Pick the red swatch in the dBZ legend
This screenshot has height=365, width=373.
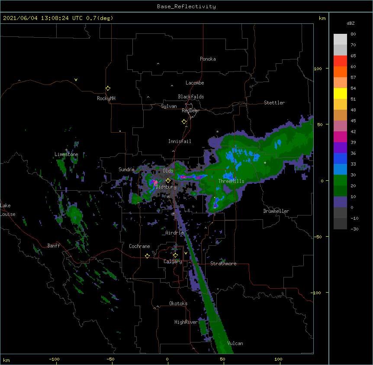[340, 61]
